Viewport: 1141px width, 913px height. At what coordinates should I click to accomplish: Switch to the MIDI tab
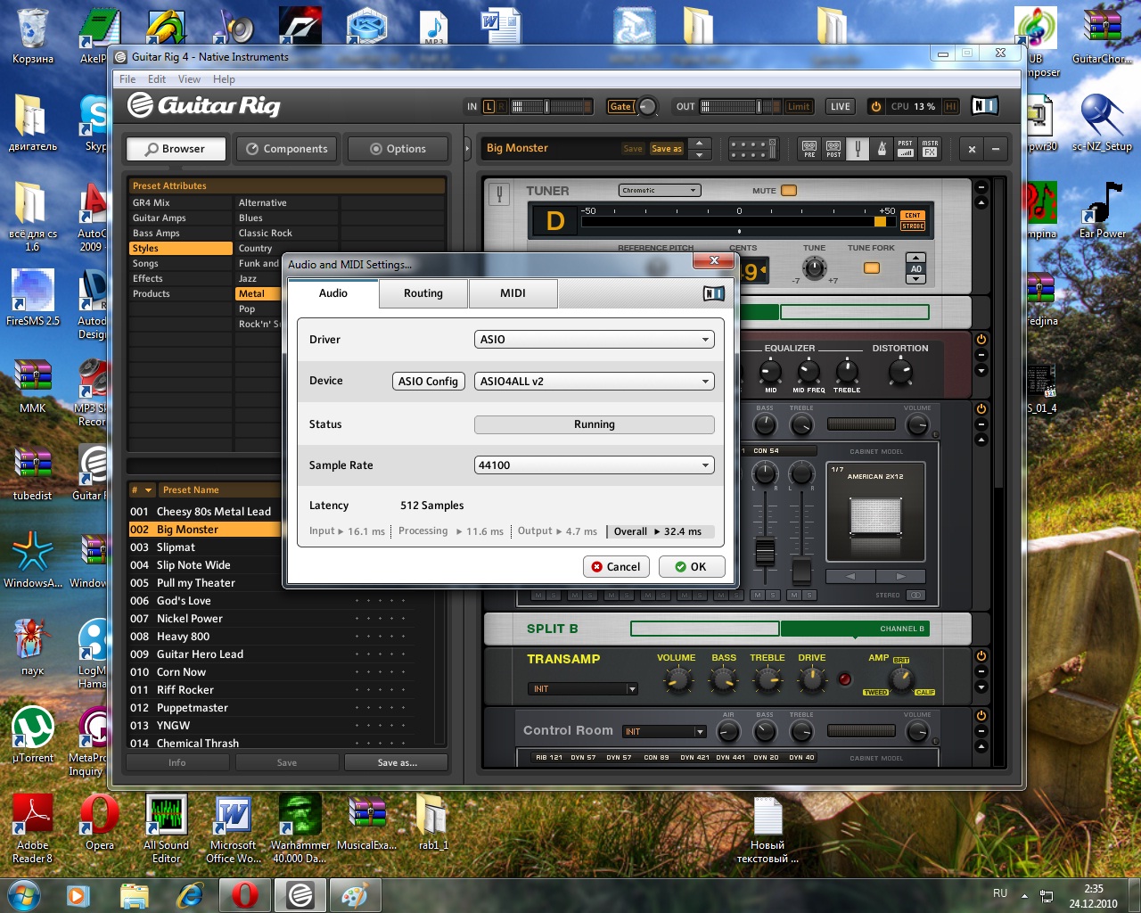[513, 293]
